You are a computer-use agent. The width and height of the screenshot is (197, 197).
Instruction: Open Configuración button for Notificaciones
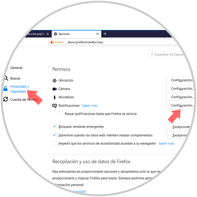(x=181, y=105)
